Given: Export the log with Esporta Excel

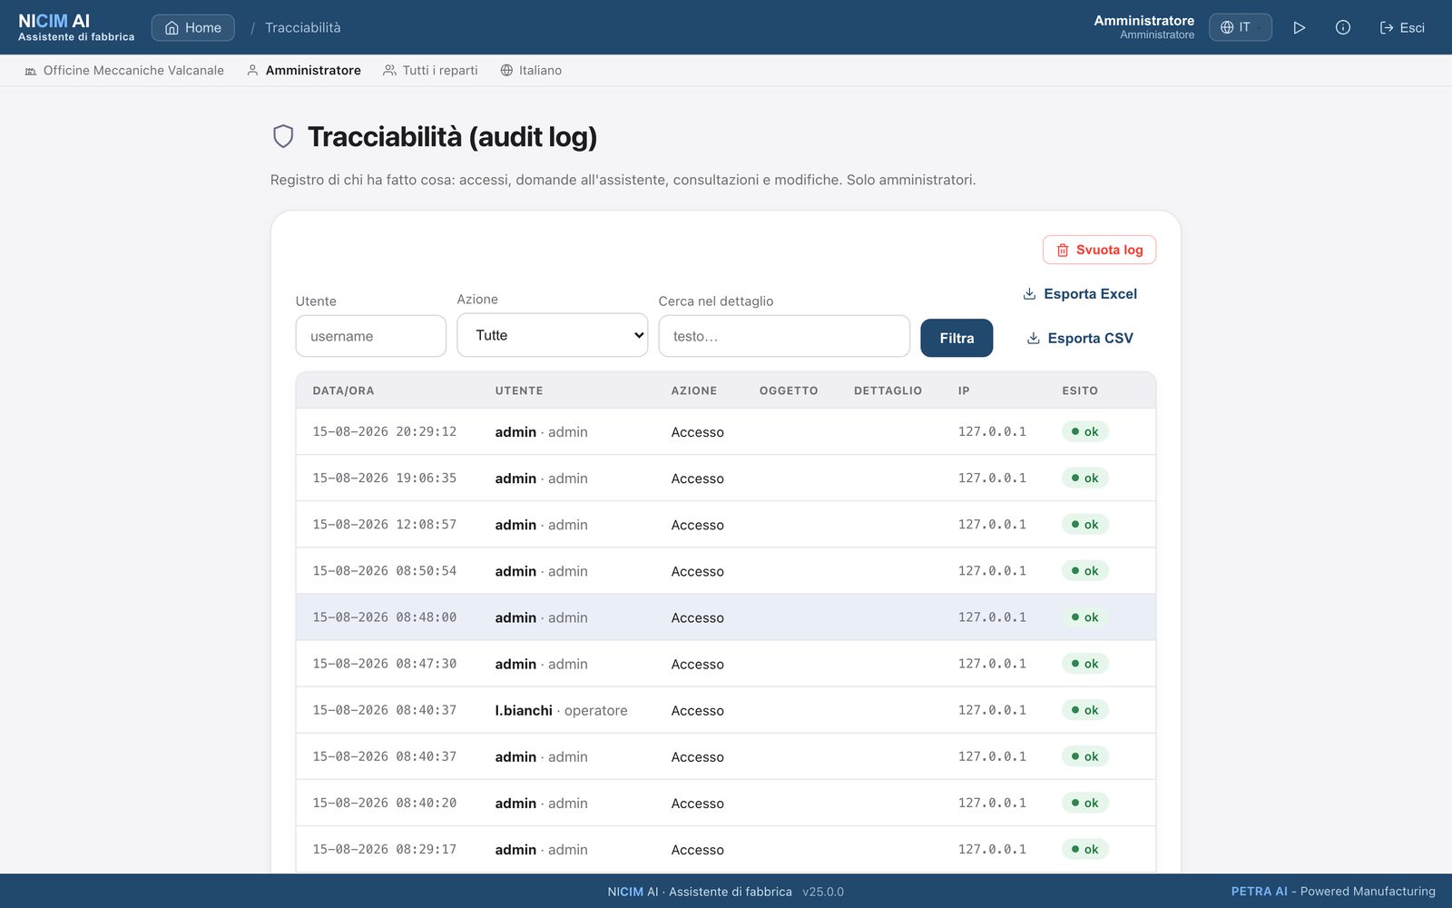Looking at the screenshot, I should (1080, 293).
